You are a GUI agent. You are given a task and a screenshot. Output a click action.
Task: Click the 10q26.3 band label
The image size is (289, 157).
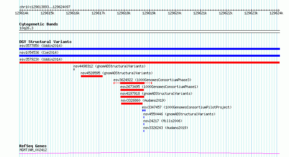coord(26,28)
